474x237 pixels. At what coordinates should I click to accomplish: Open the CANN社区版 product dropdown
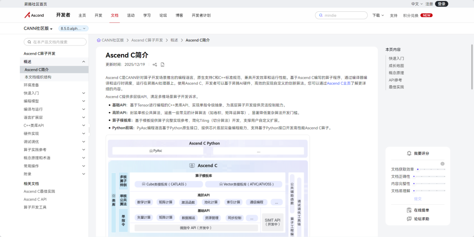pos(38,28)
